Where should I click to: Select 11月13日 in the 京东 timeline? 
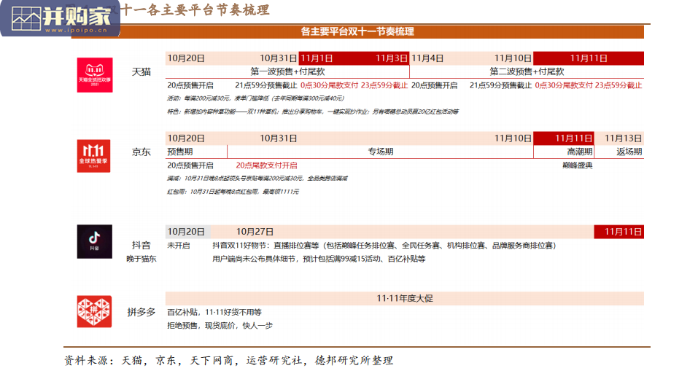623,138
